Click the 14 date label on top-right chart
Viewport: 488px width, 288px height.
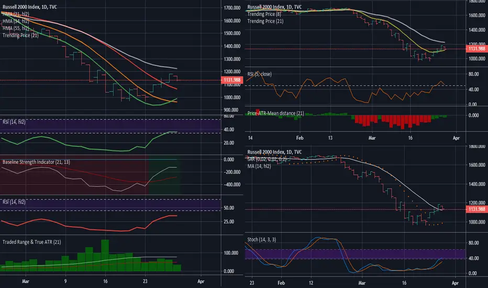tap(250, 138)
